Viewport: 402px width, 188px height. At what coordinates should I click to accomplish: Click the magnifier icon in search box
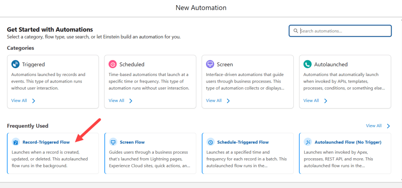(x=295, y=31)
